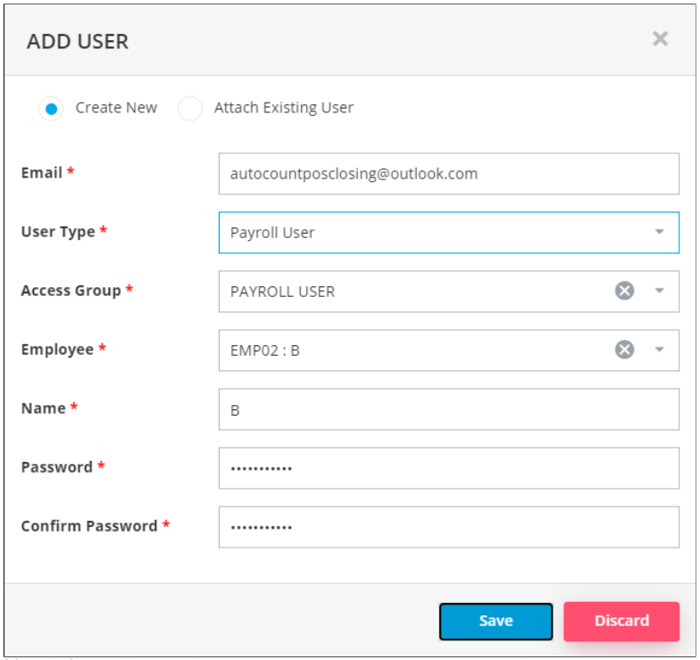Viewport: 700px width, 660px height.
Task: Click into the Name text field
Action: [x=448, y=409]
